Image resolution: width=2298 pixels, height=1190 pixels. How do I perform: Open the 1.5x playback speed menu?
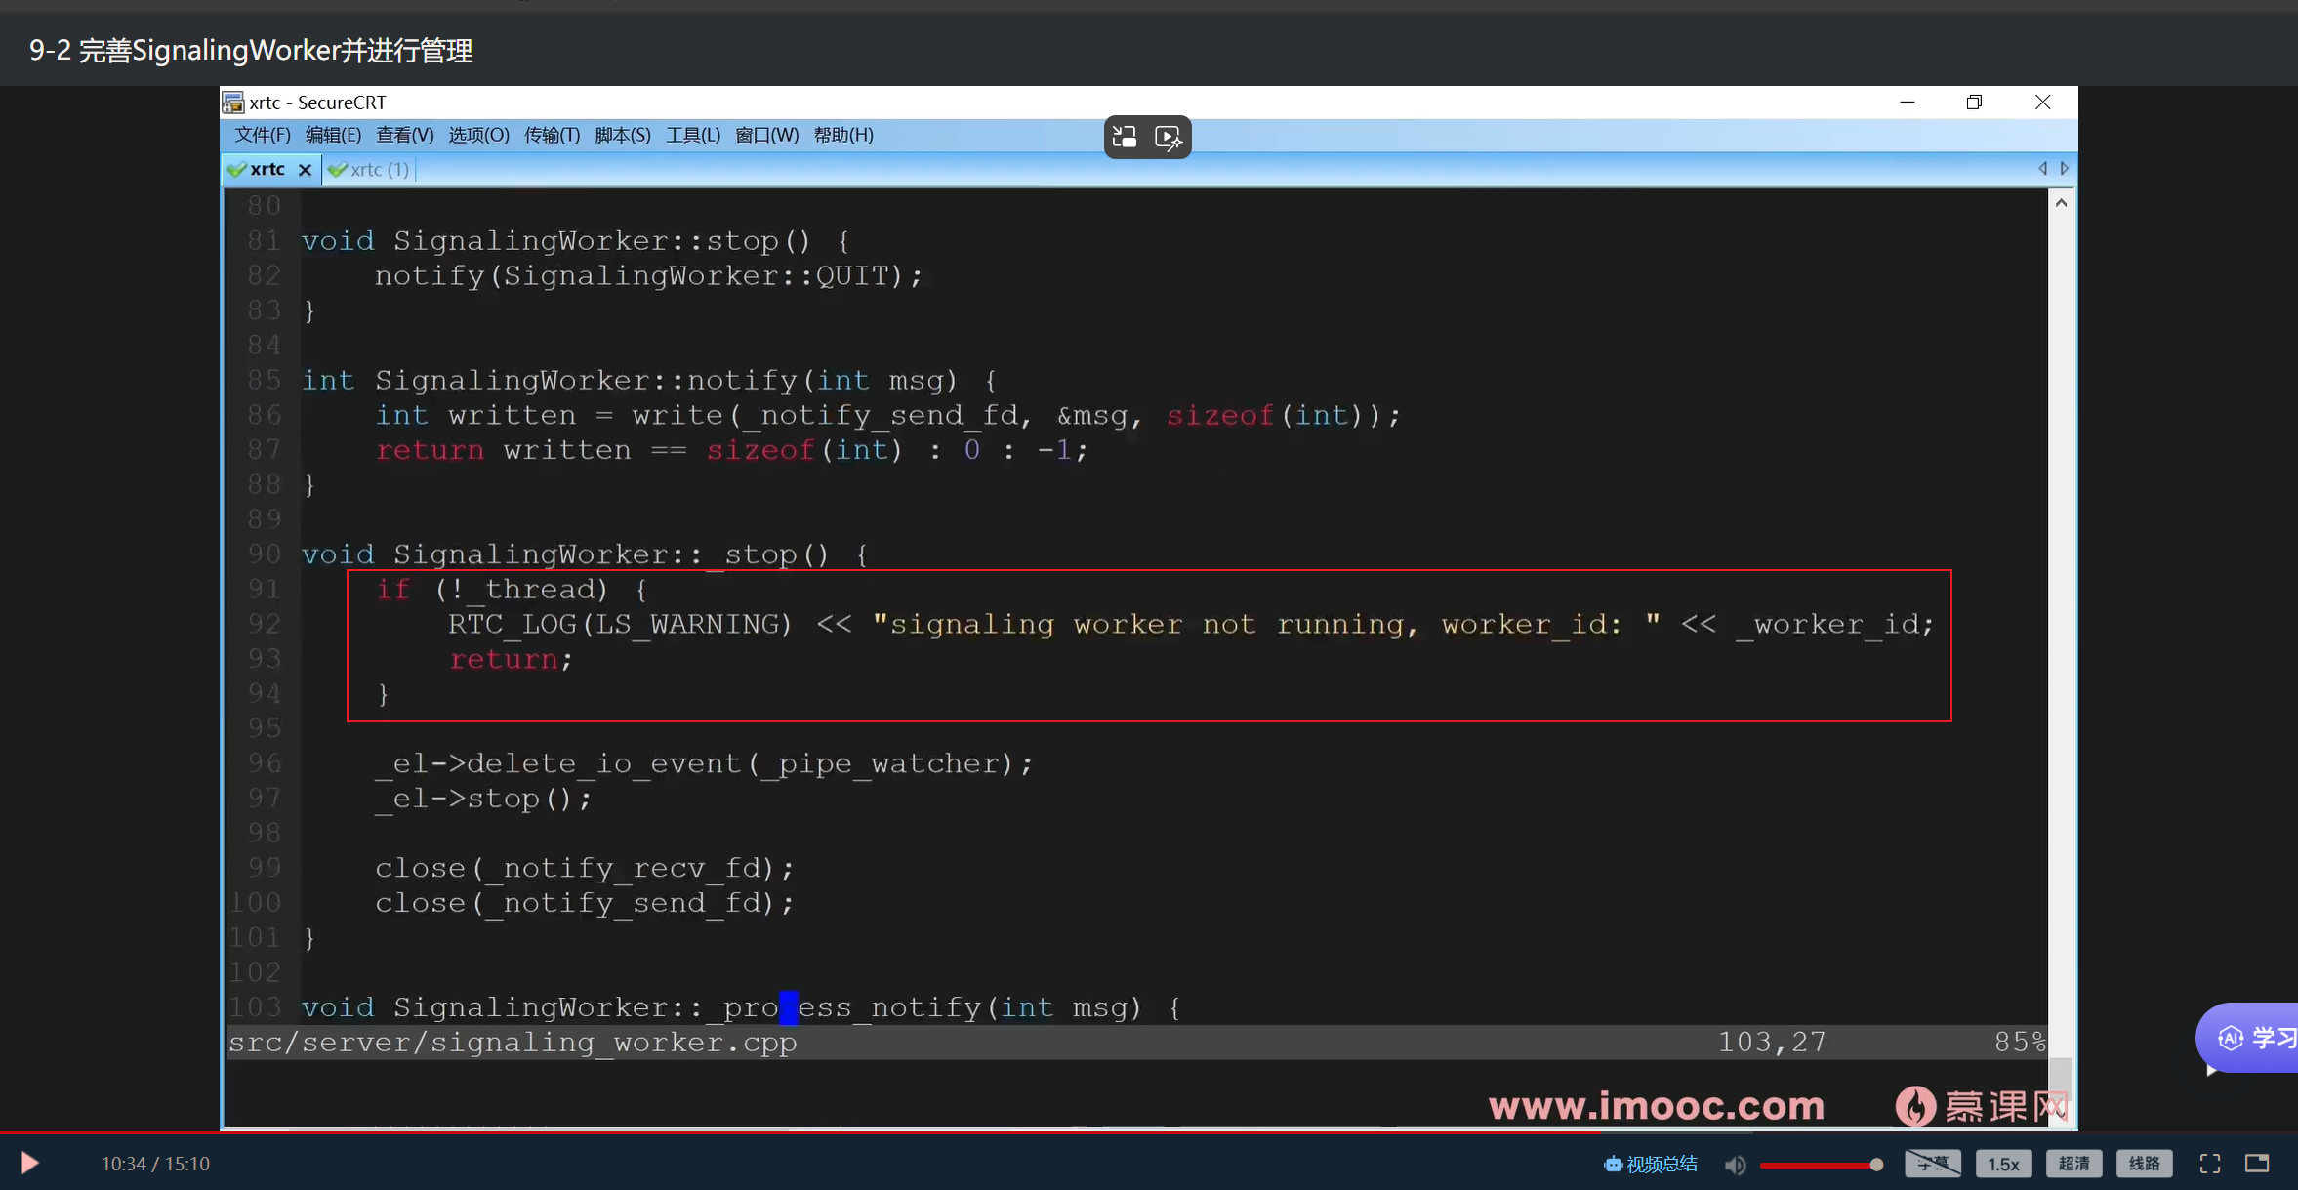(2003, 1164)
